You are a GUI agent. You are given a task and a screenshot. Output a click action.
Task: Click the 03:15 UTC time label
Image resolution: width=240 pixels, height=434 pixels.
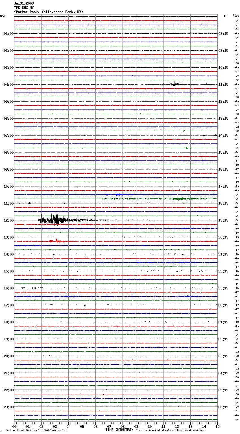coord(223,356)
